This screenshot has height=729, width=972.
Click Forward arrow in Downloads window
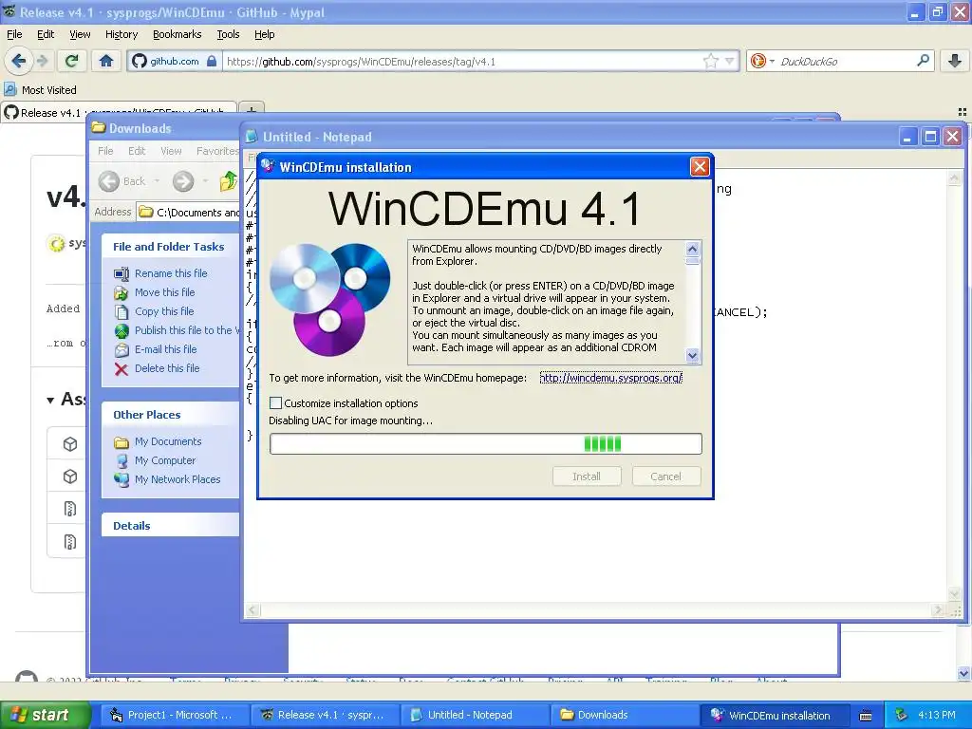(183, 181)
